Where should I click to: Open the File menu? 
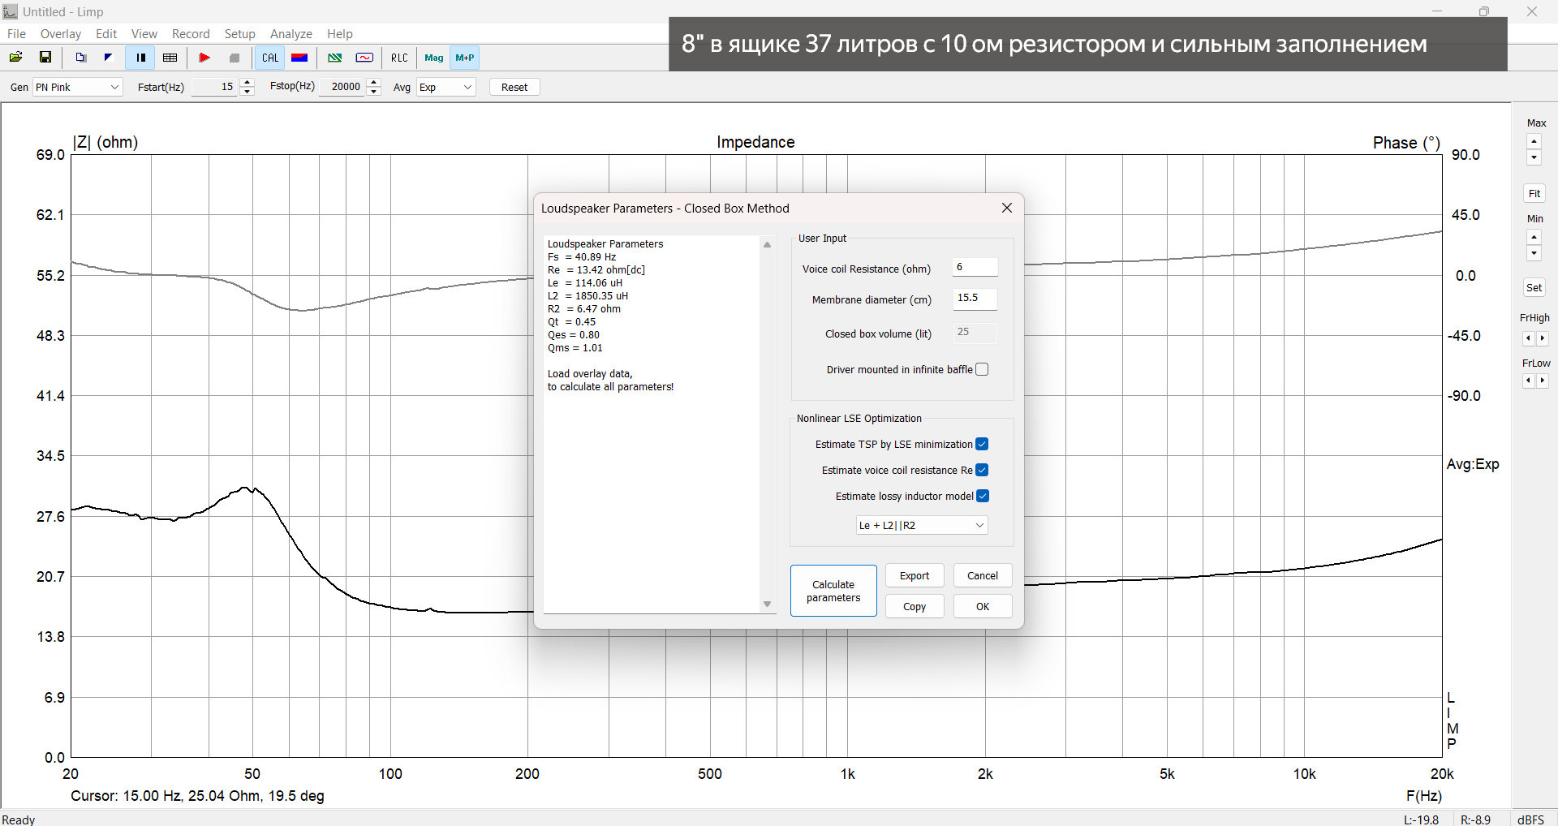click(x=16, y=34)
